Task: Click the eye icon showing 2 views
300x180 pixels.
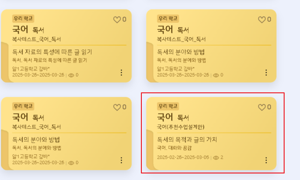Action: pyautogui.click(x=216, y=158)
